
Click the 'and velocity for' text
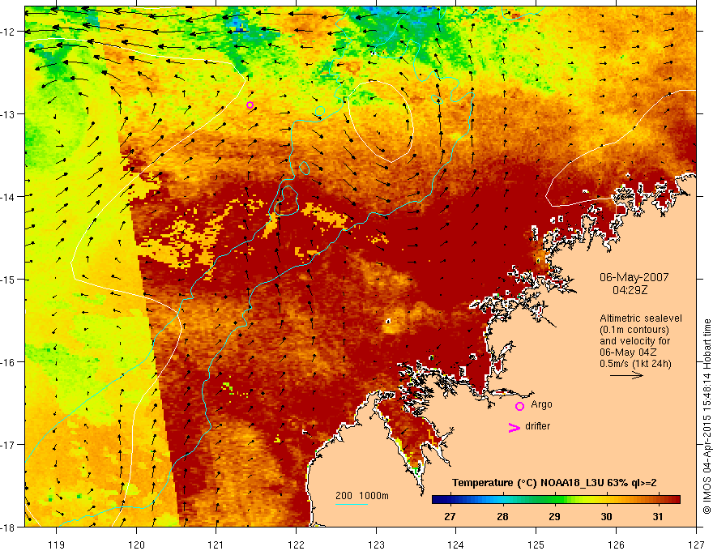click(x=634, y=341)
